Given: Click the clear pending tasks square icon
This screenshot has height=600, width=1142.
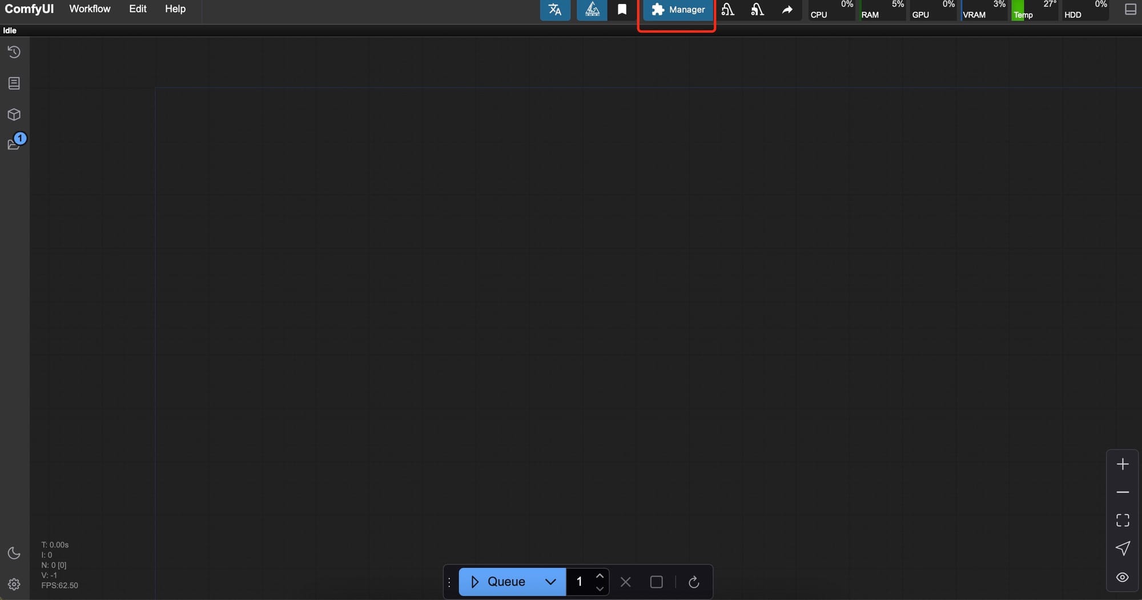Looking at the screenshot, I should (657, 582).
